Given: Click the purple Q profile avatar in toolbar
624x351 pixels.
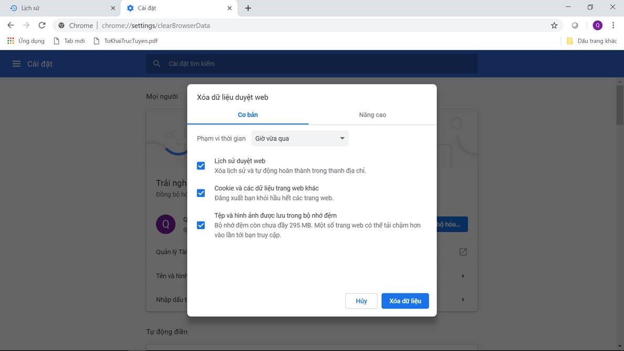Looking at the screenshot, I should [x=597, y=25].
